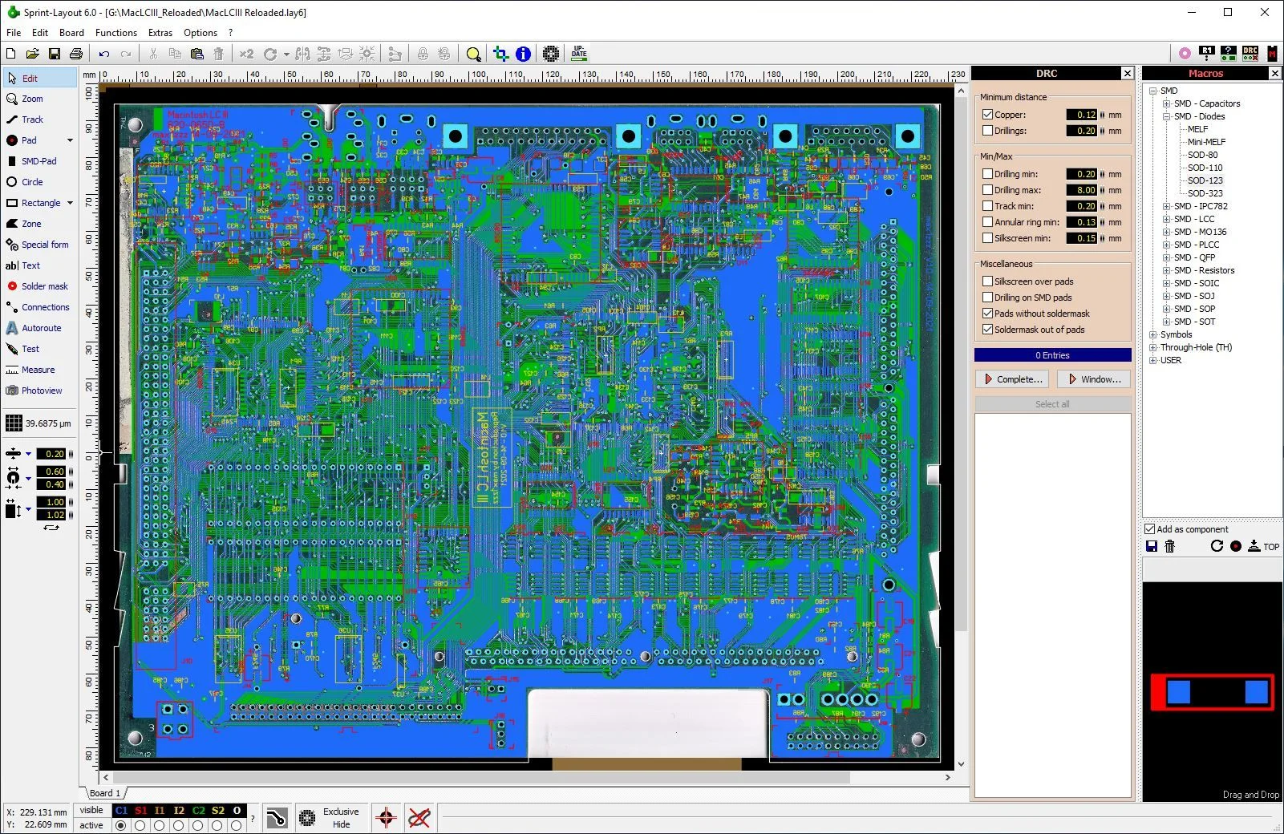Select SOD-123 in the macro list
1284x834 pixels.
pos(1205,180)
